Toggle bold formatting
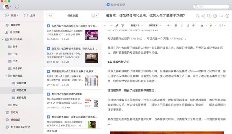The width and height of the screenshot is (232, 134). [x=176, y=26]
